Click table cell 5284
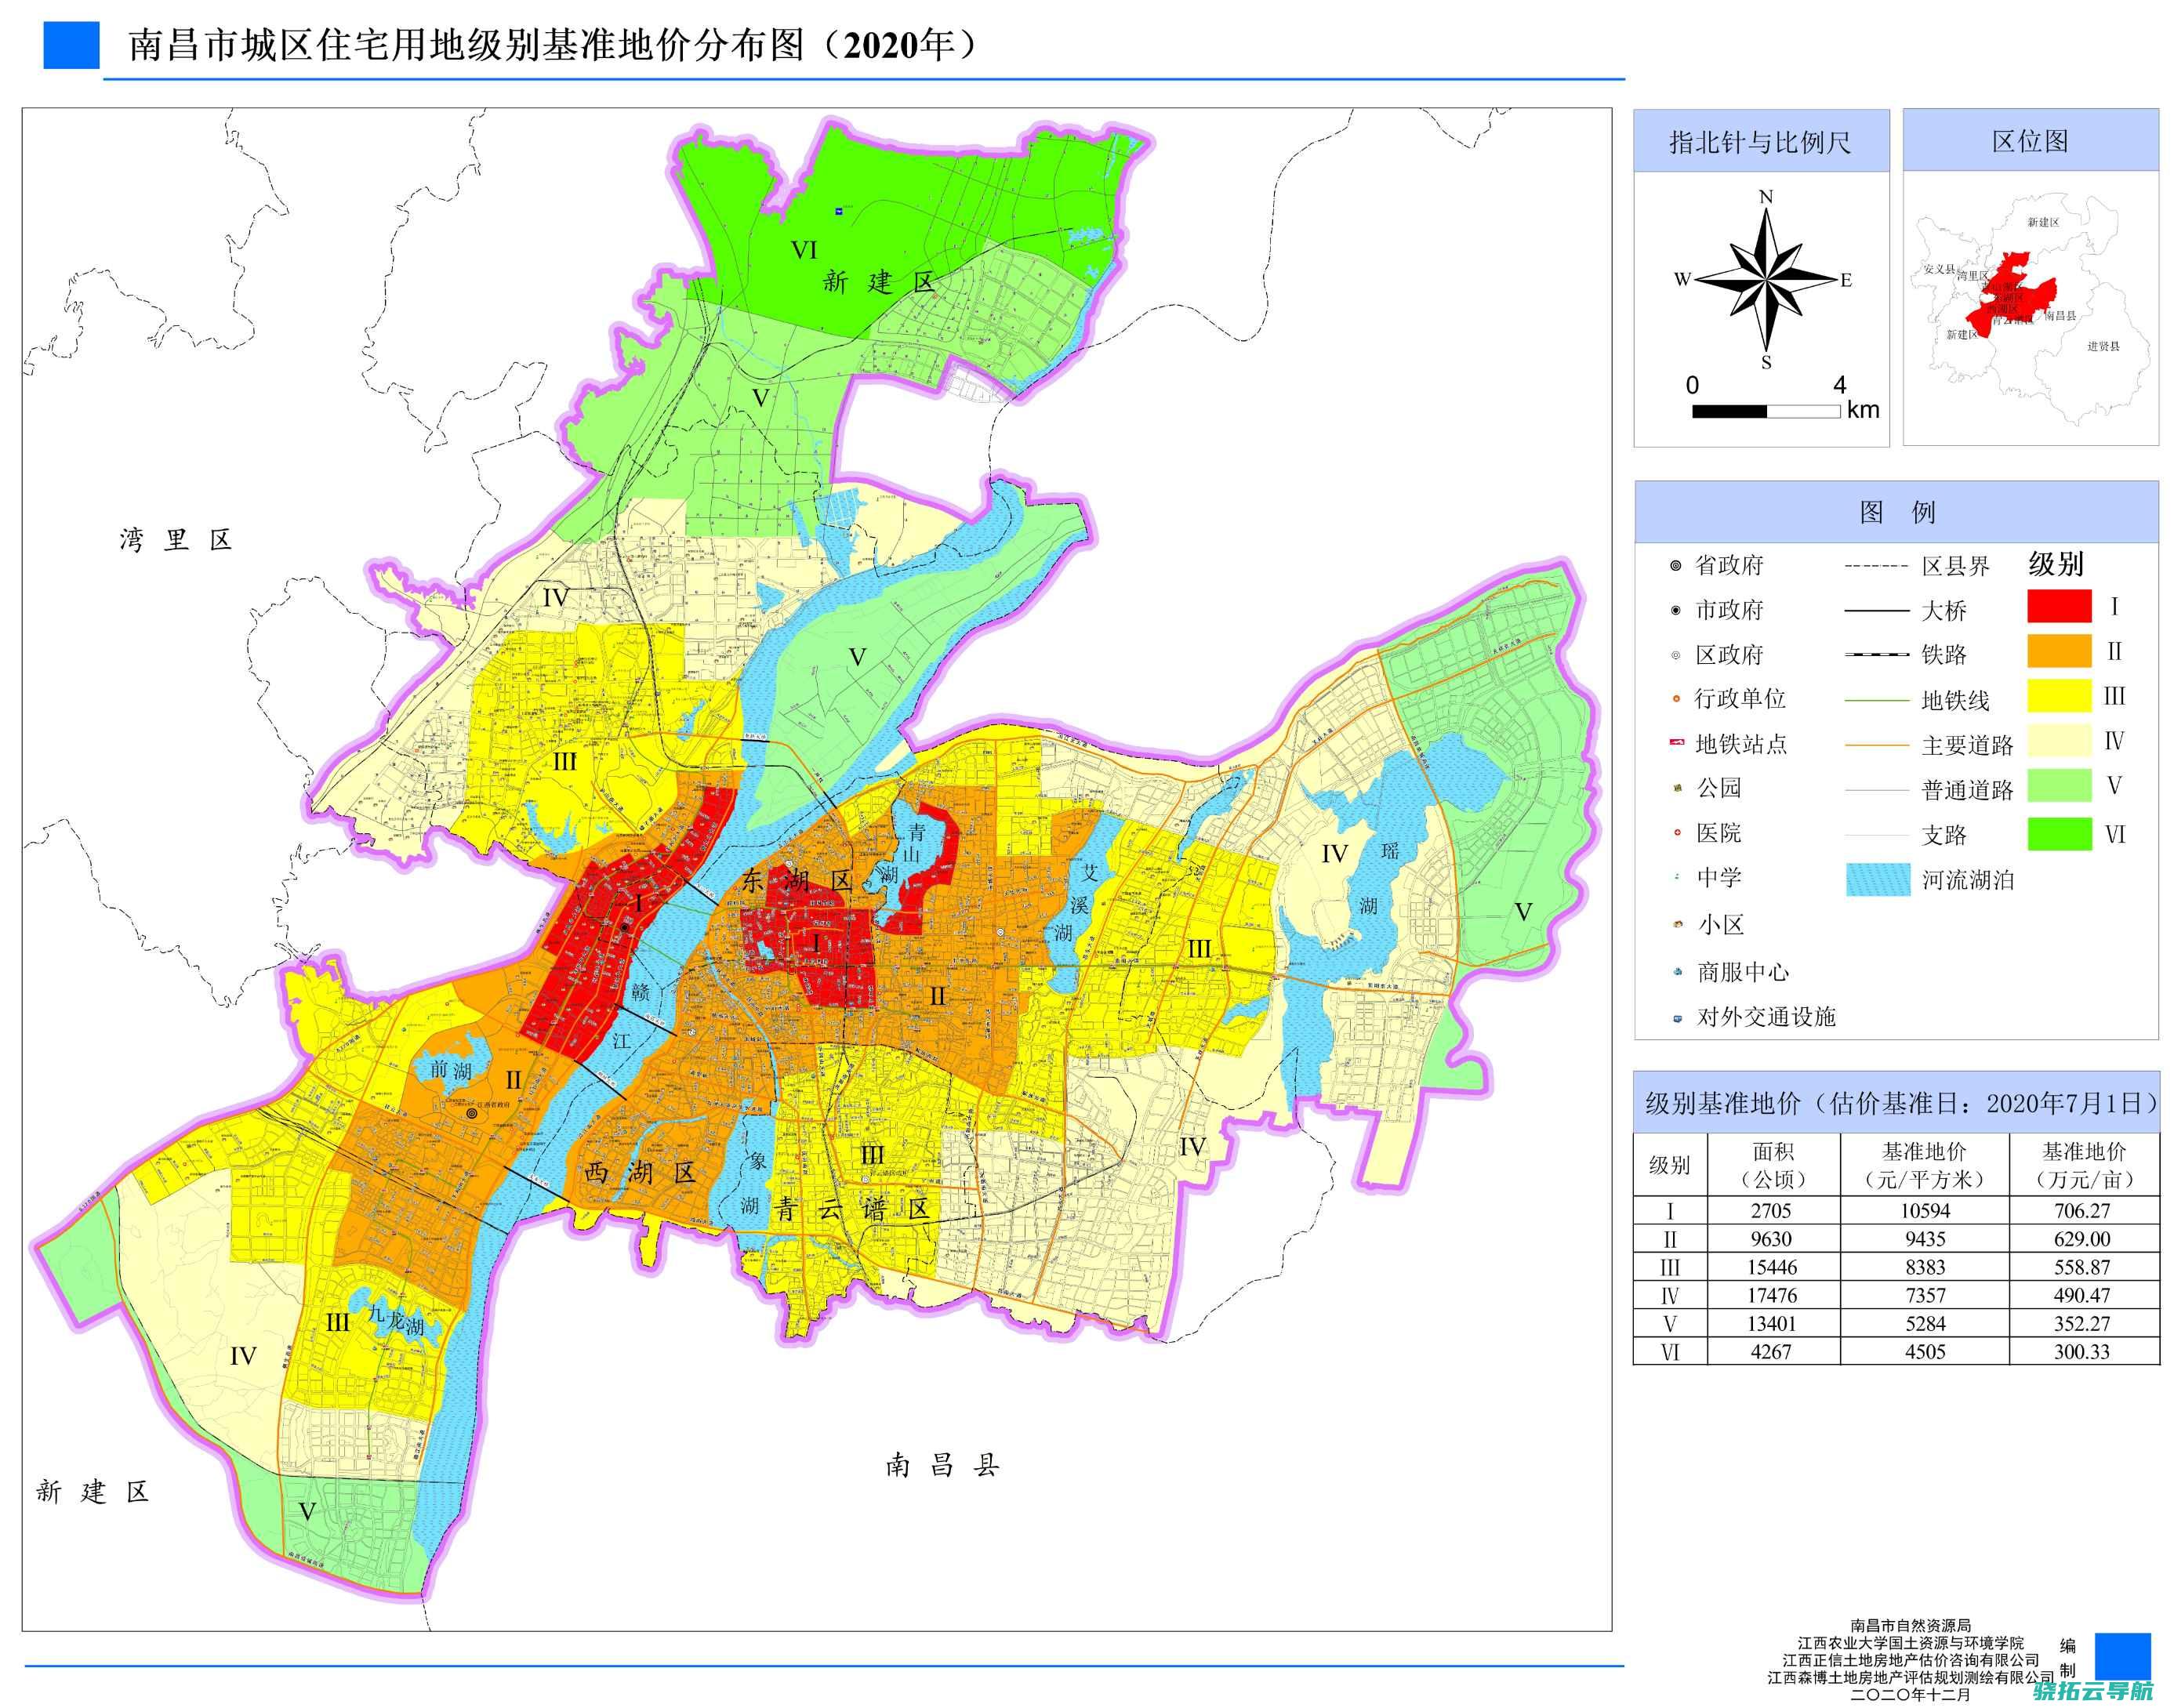Image resolution: width=2174 pixels, height=1708 pixels. (1925, 1324)
